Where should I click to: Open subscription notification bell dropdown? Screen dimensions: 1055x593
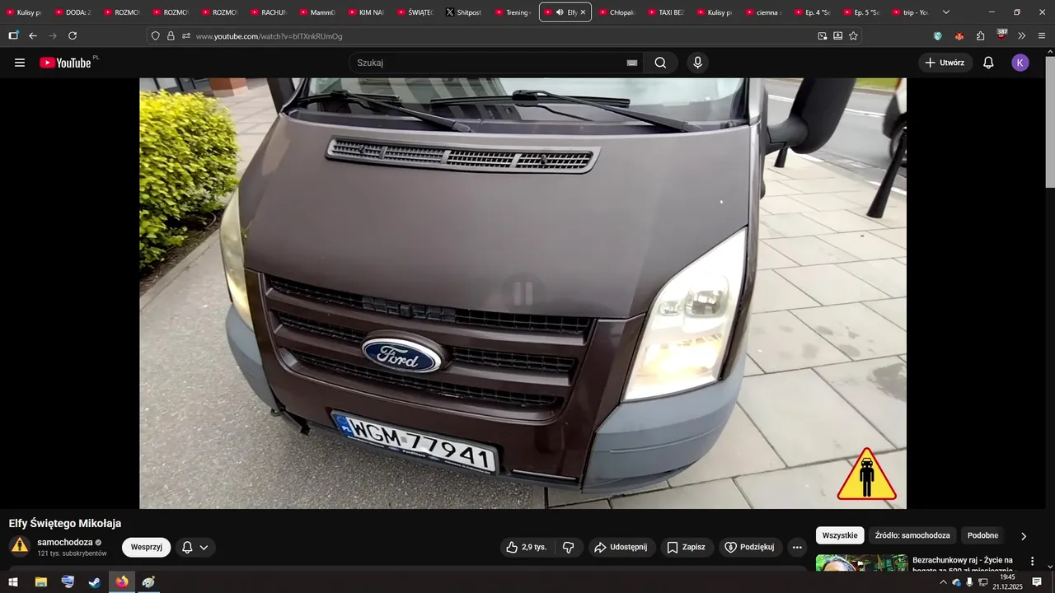click(195, 547)
